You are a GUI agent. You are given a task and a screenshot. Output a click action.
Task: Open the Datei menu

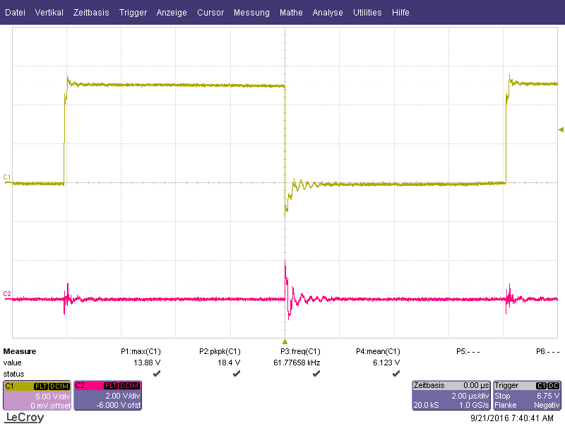pyautogui.click(x=15, y=13)
